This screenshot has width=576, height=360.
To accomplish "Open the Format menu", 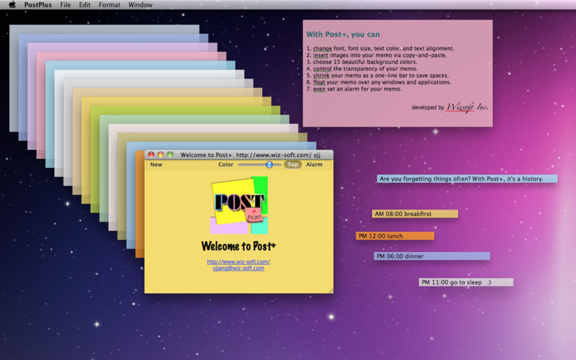I will point(109,5).
